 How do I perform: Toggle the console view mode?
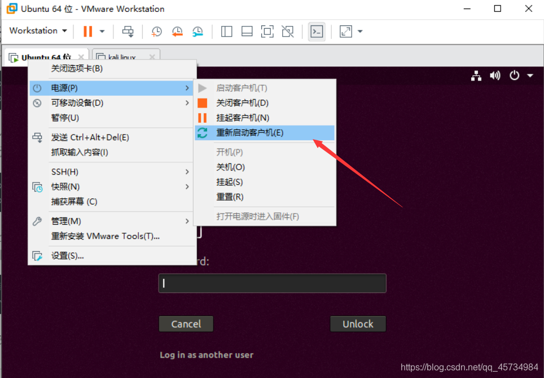pos(317,31)
